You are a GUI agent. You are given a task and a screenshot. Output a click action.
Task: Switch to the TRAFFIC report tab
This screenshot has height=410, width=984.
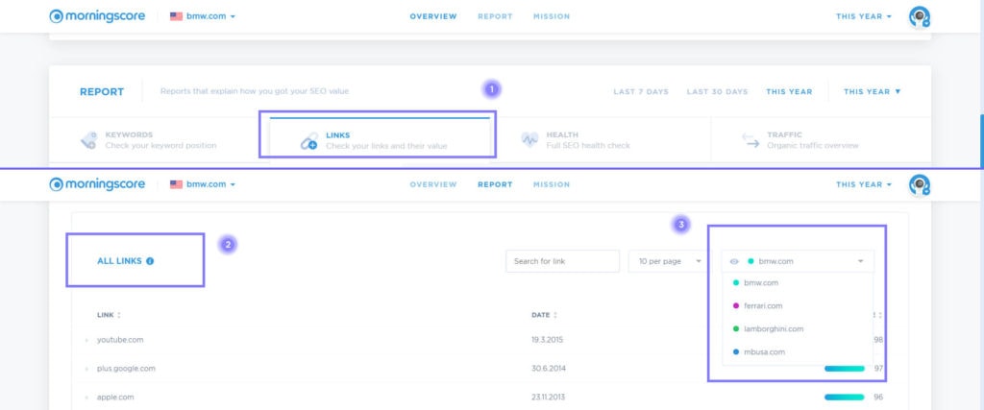click(x=821, y=140)
